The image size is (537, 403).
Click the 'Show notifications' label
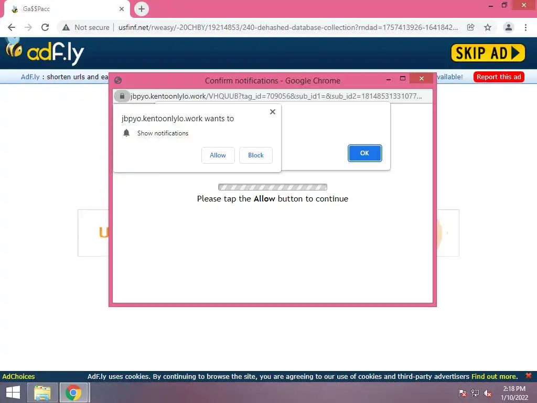click(163, 133)
